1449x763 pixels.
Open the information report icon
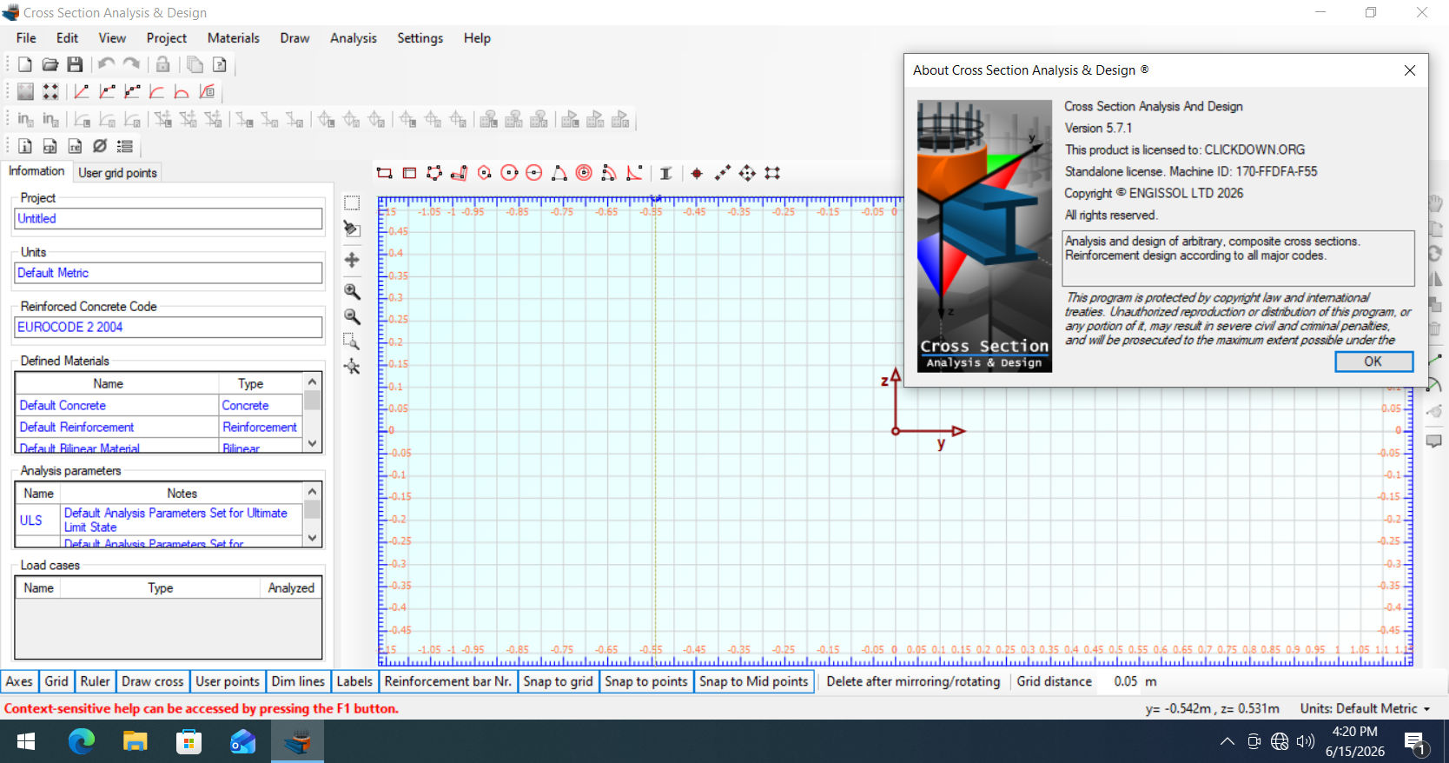25,146
